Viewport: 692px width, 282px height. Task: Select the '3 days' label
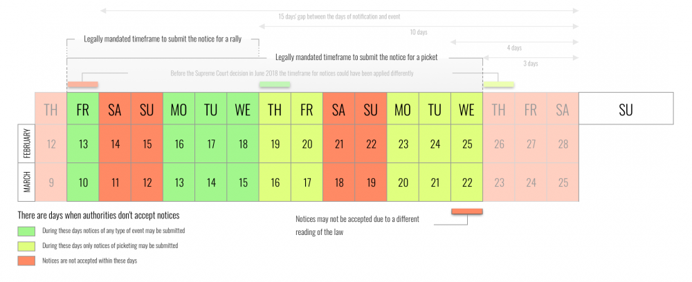click(x=530, y=64)
